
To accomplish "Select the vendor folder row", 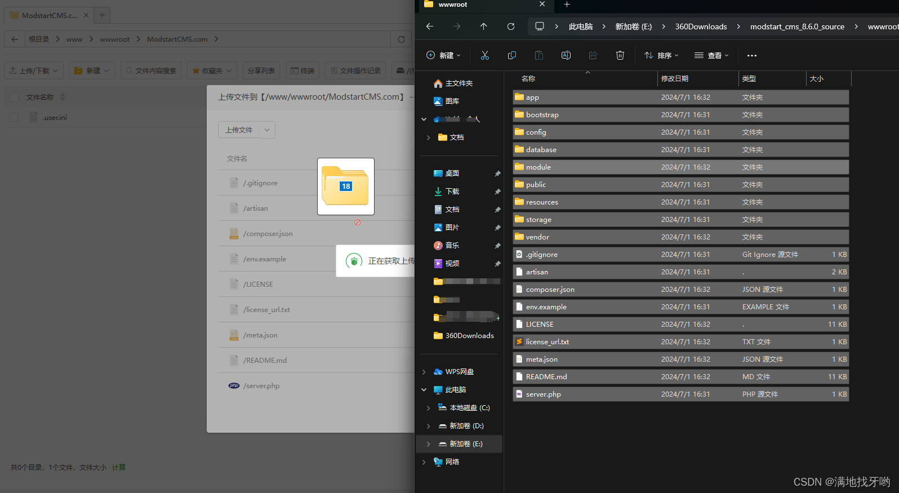I will (x=680, y=237).
